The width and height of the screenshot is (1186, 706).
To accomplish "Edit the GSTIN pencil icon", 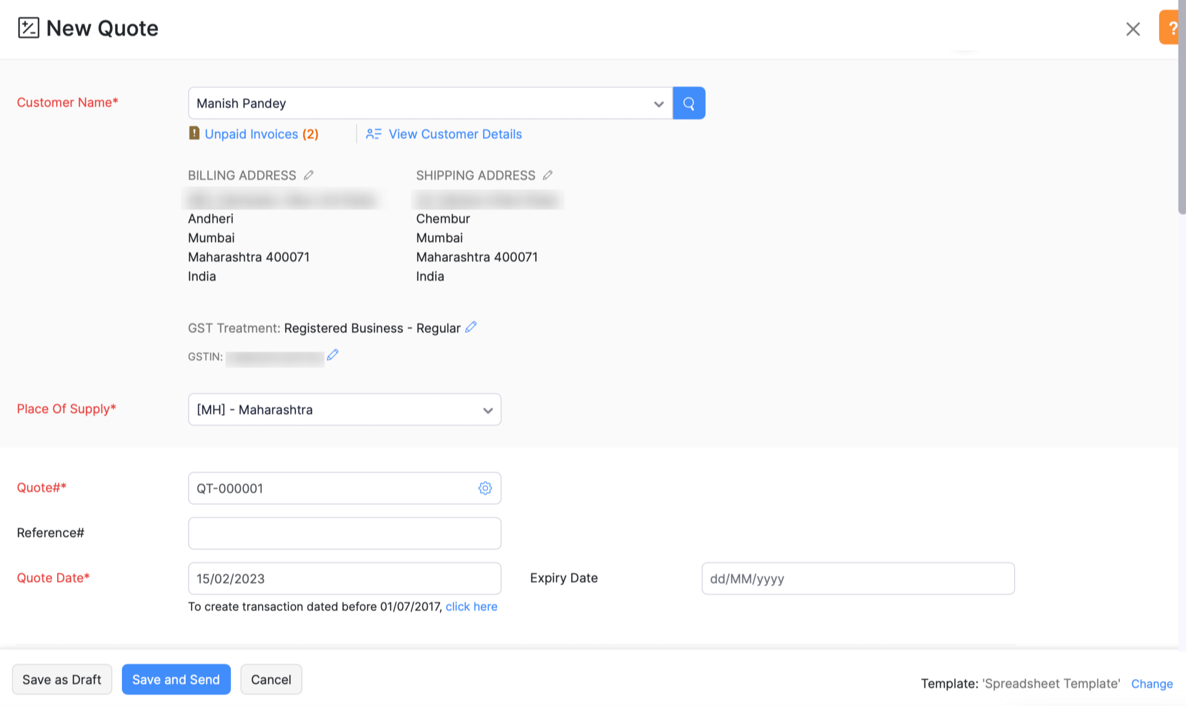I will (333, 355).
